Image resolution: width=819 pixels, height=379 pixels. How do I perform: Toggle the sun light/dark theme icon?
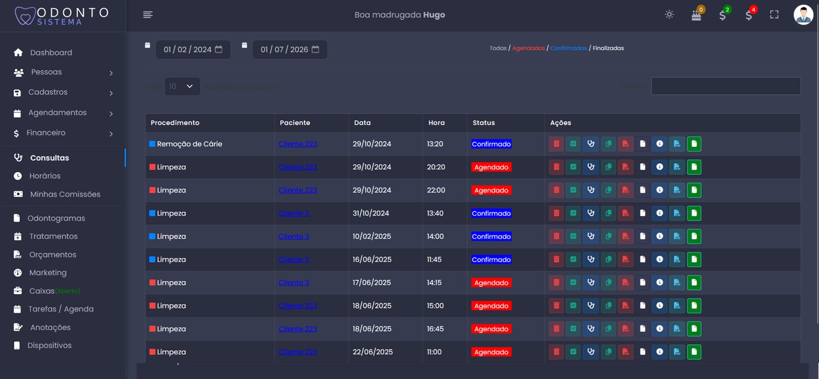[669, 14]
